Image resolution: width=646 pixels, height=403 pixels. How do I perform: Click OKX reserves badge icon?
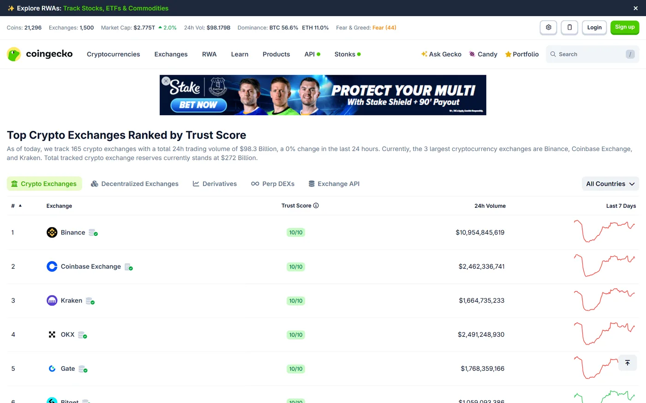point(83,335)
